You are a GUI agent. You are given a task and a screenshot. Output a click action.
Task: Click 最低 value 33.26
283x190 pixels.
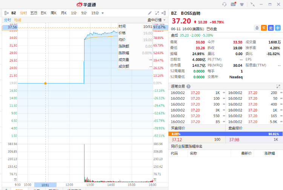[x=200, y=48]
